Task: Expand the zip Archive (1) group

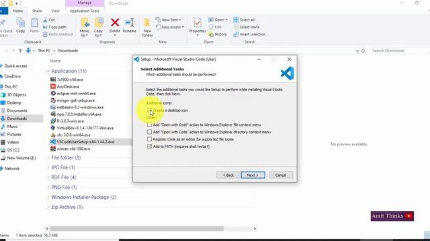Action: [48, 207]
